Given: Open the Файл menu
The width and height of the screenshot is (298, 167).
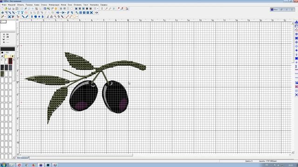Looking at the screenshot, I should click(x=4, y=5).
